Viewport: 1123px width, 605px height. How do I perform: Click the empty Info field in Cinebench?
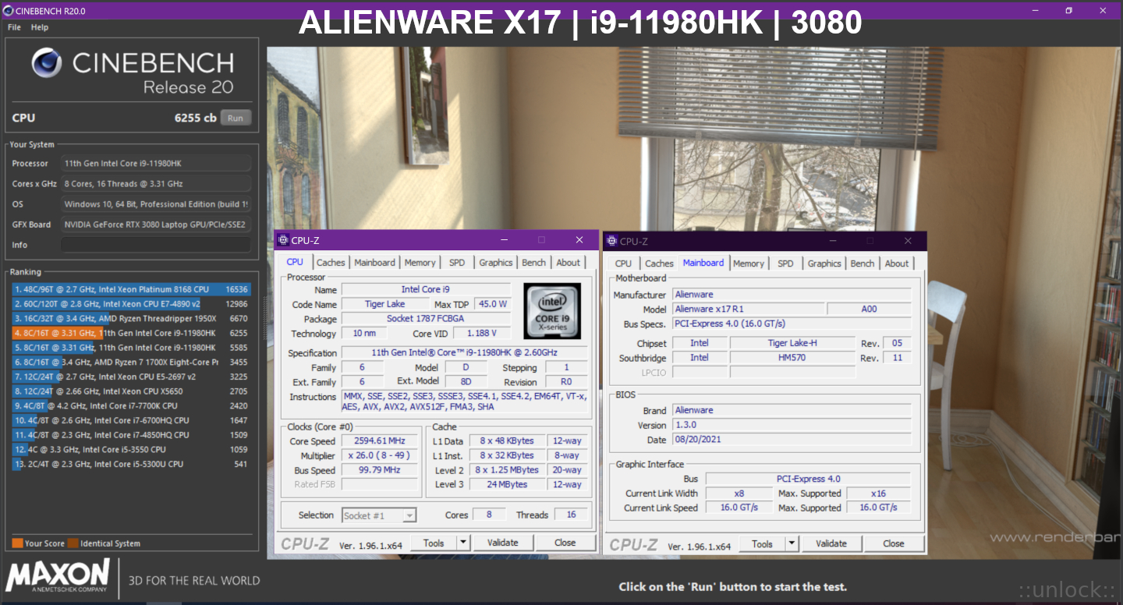pos(156,245)
